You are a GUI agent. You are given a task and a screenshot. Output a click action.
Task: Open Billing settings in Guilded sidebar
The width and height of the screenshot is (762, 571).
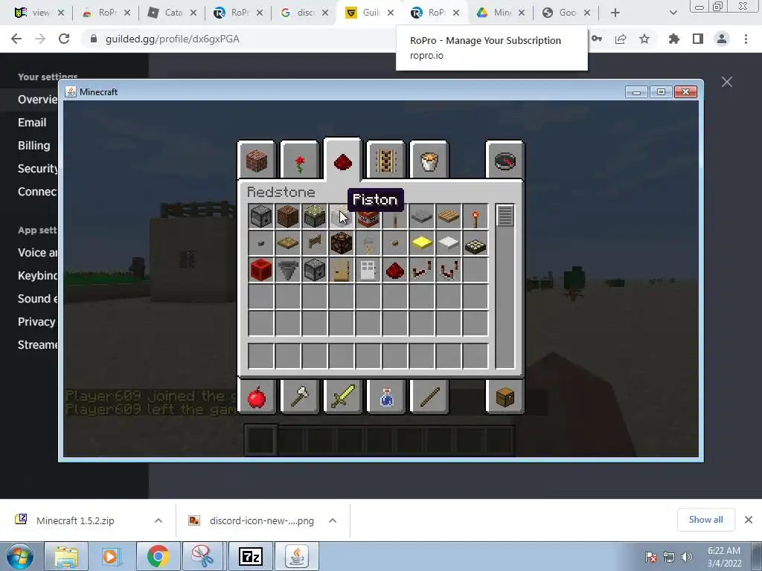(34, 145)
